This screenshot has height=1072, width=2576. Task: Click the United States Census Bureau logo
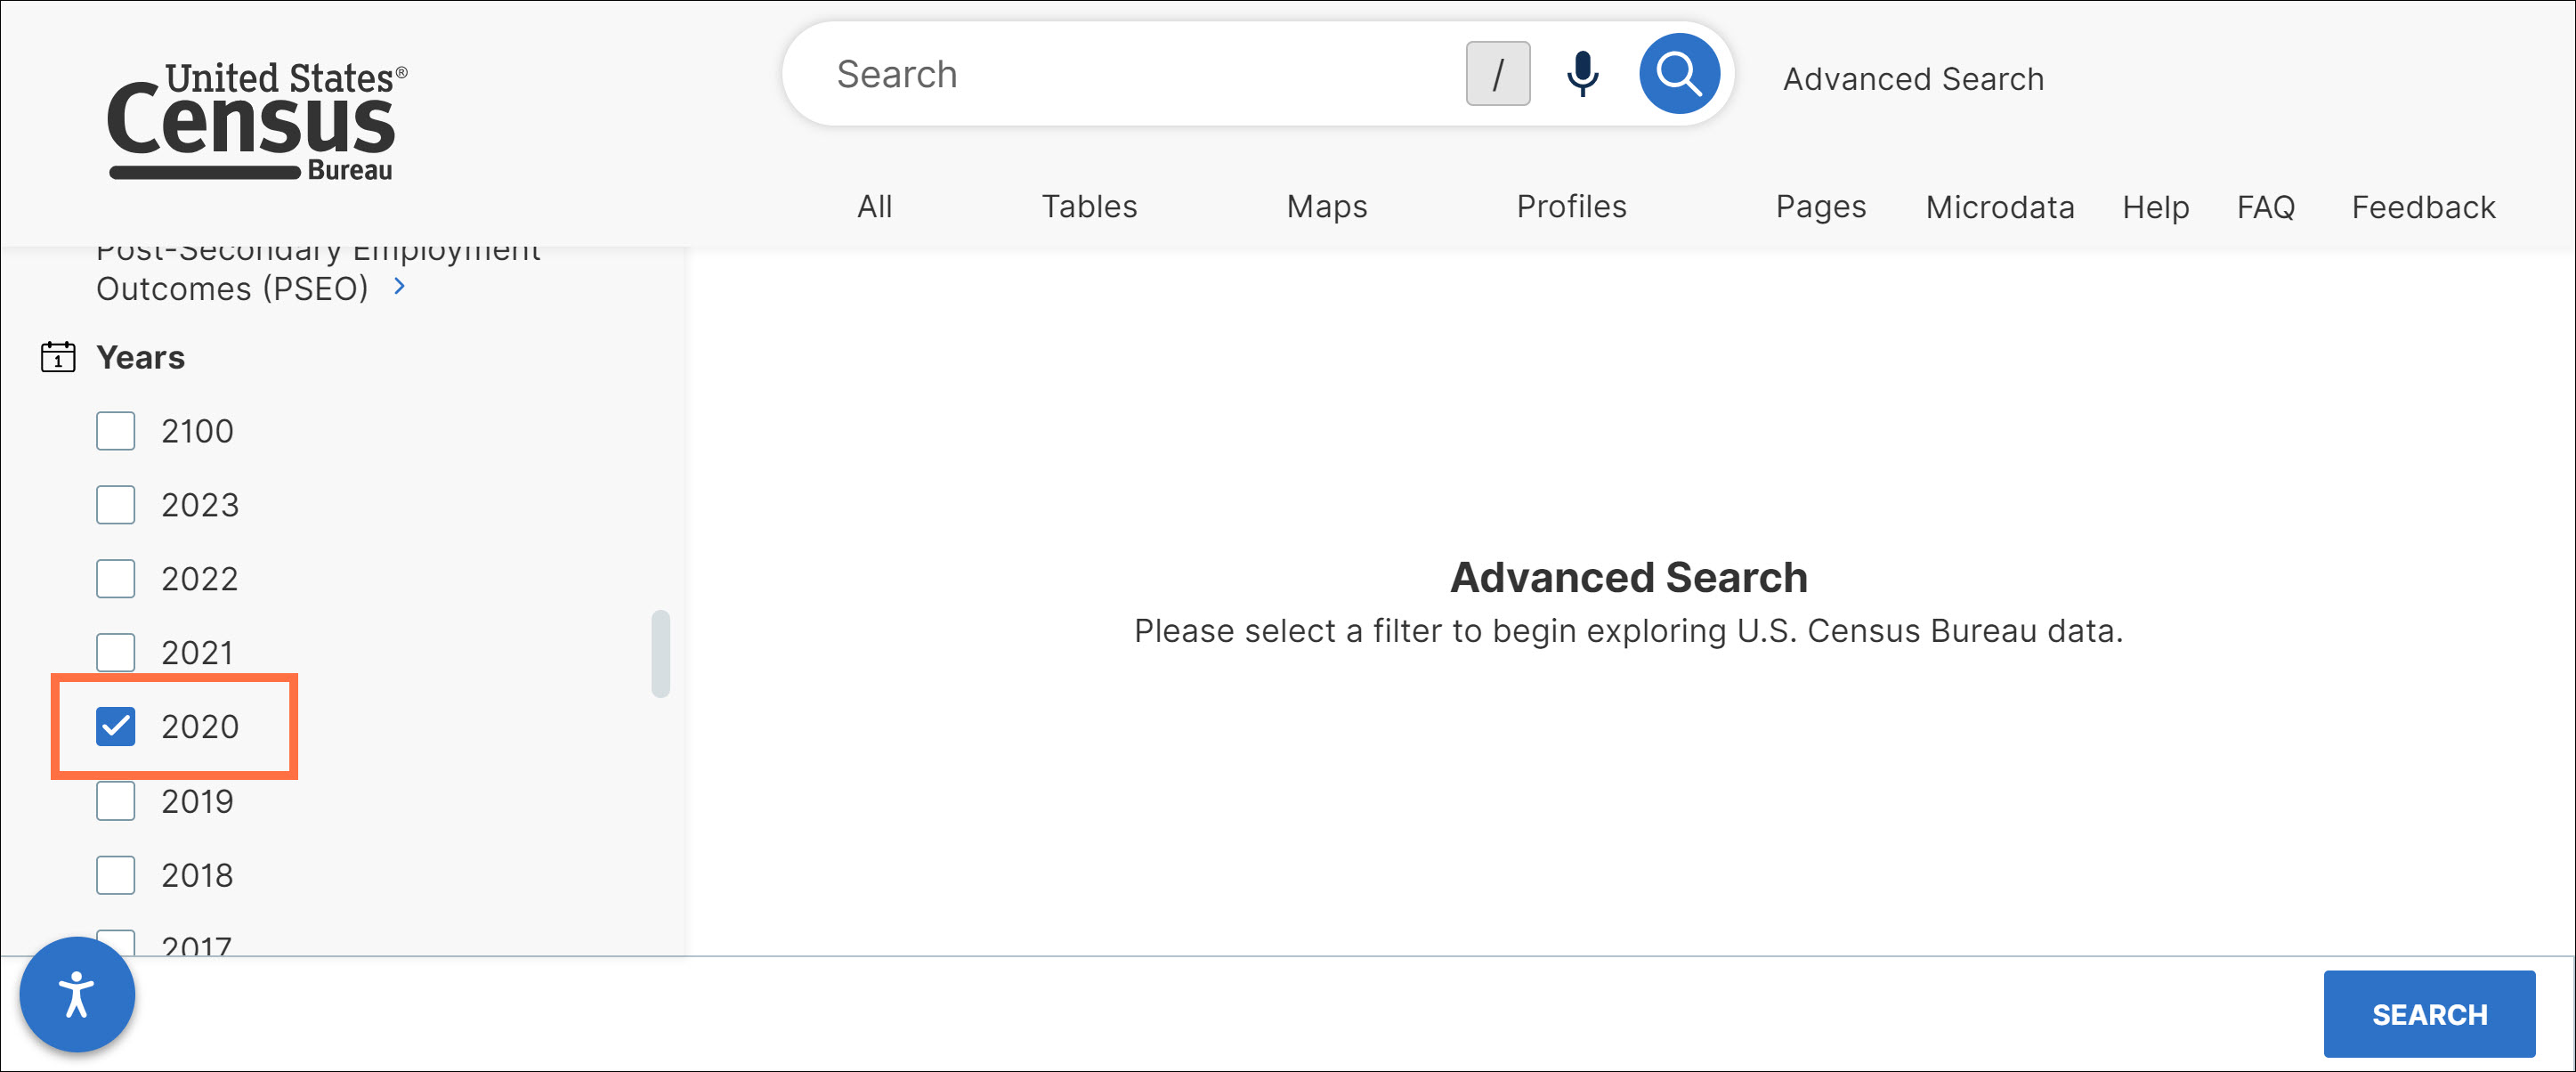257,121
